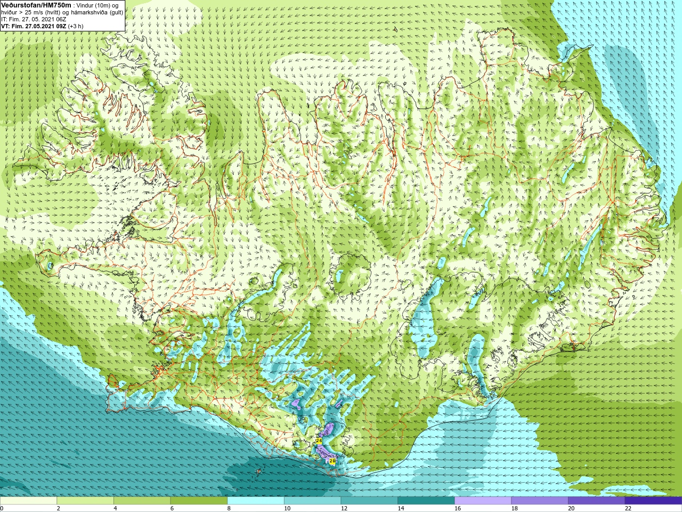Click the legend scale label 16
This screenshot has width=682, height=512.
[458, 508]
